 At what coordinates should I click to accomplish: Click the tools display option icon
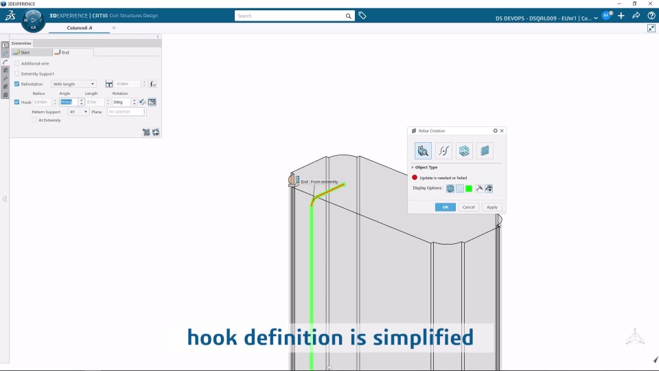479,188
